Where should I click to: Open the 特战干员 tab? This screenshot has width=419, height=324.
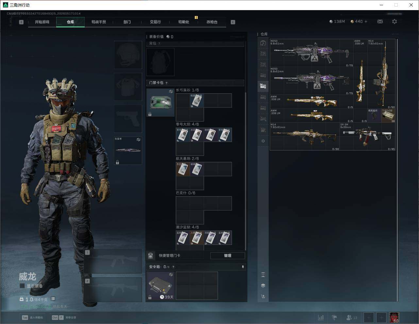99,22
